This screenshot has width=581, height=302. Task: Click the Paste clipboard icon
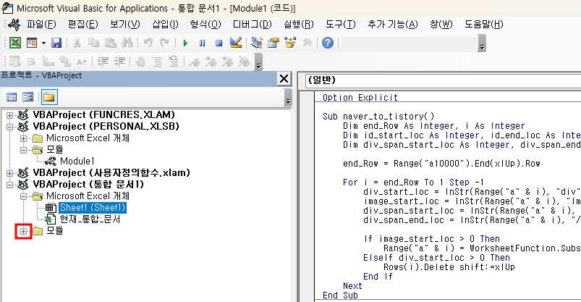111,43
